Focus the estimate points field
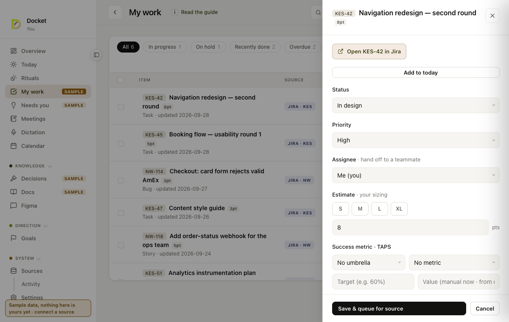 click(x=410, y=227)
